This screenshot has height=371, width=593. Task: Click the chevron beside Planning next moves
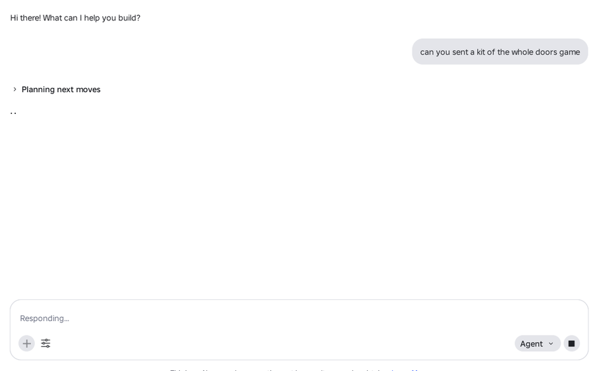(14, 89)
